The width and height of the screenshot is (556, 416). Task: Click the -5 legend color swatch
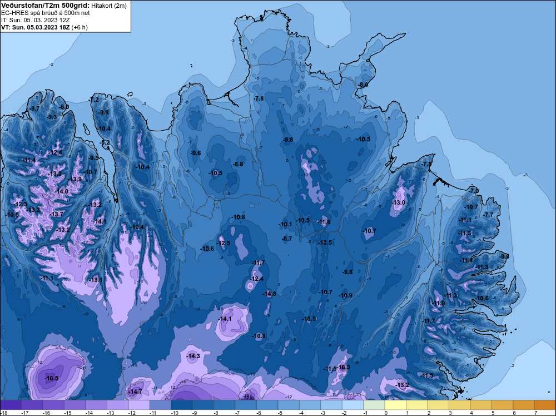[288, 405]
